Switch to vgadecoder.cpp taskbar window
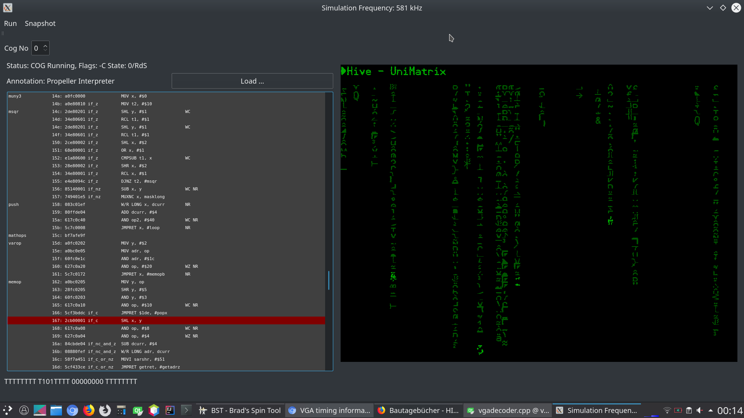Screen dimensions: 744x418 coord(508,410)
